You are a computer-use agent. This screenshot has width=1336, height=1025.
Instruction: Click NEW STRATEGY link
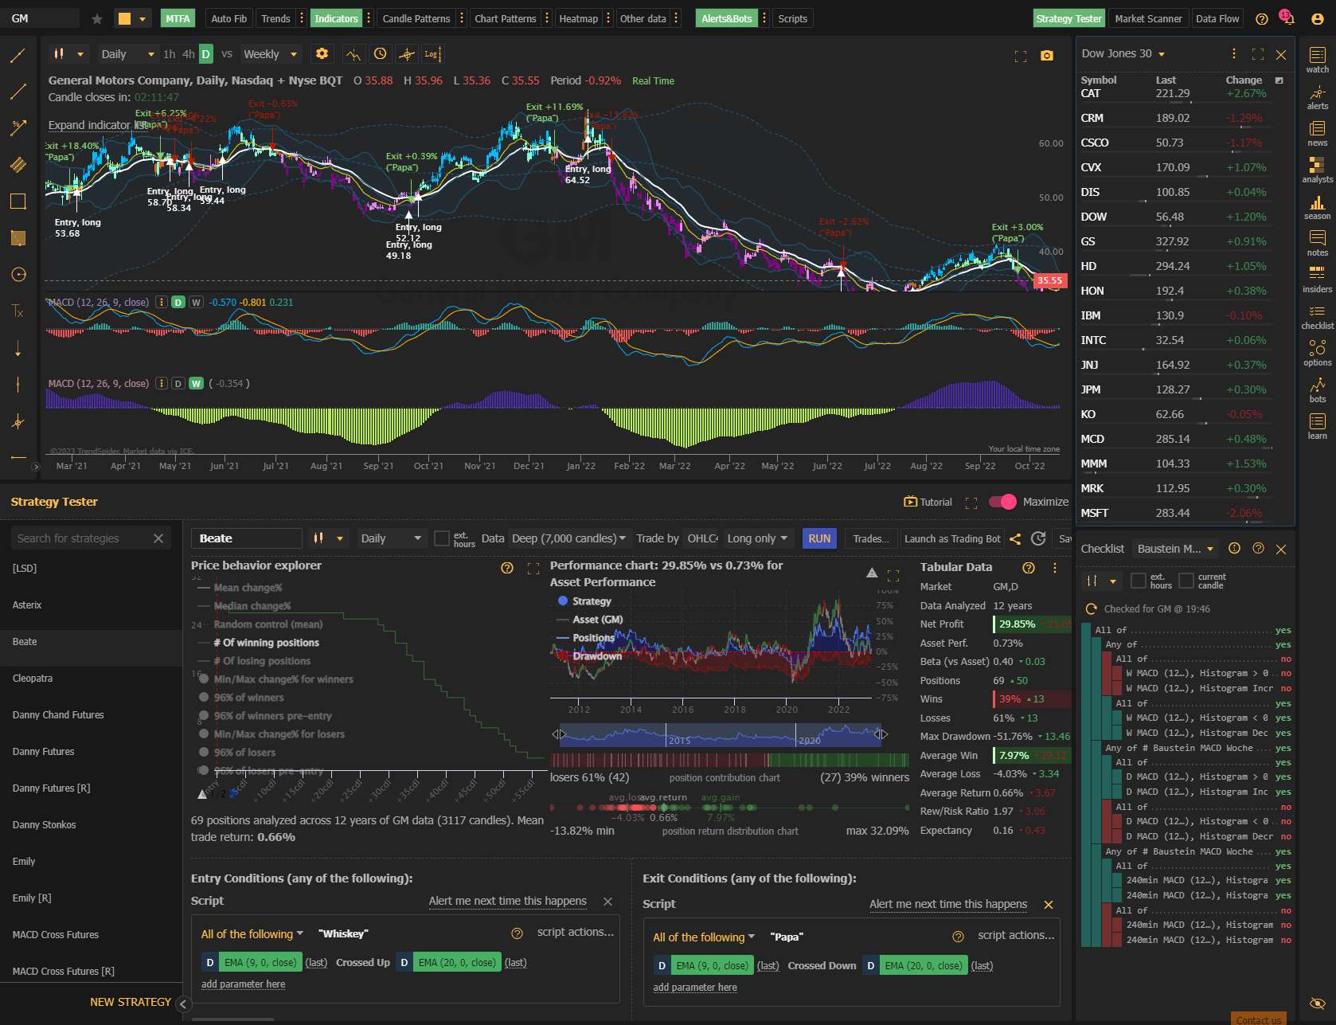131,1002
